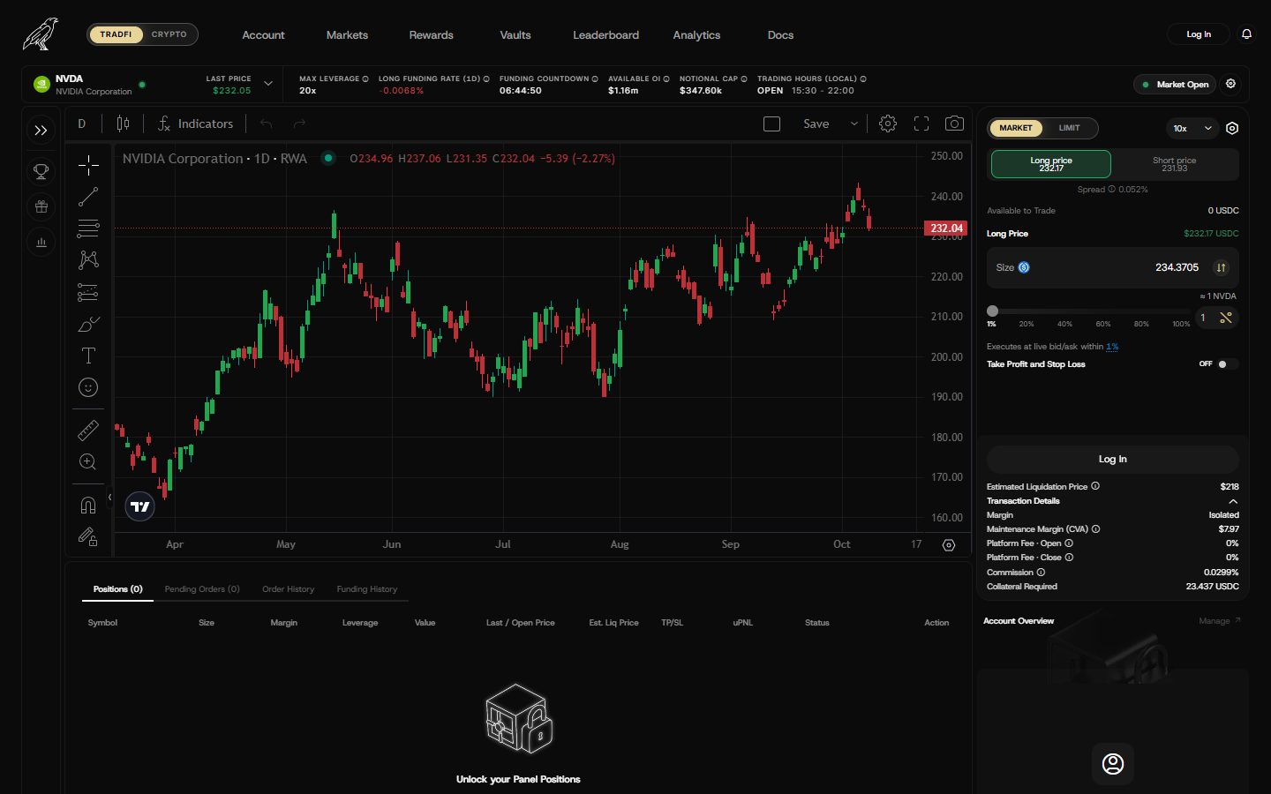Activate the chart zoom-in tool
1271x794 pixels.
pyautogui.click(x=88, y=461)
